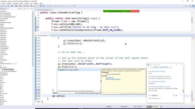Follow the Graphics.getColor link in Javadoc popup
This screenshot has width=195, height=109.
click(113, 79)
